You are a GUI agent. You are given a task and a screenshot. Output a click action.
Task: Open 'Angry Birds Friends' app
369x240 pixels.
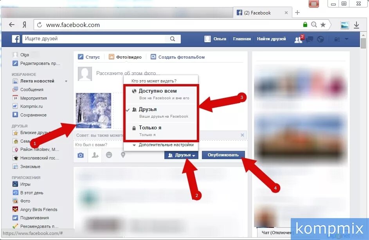[35, 210]
